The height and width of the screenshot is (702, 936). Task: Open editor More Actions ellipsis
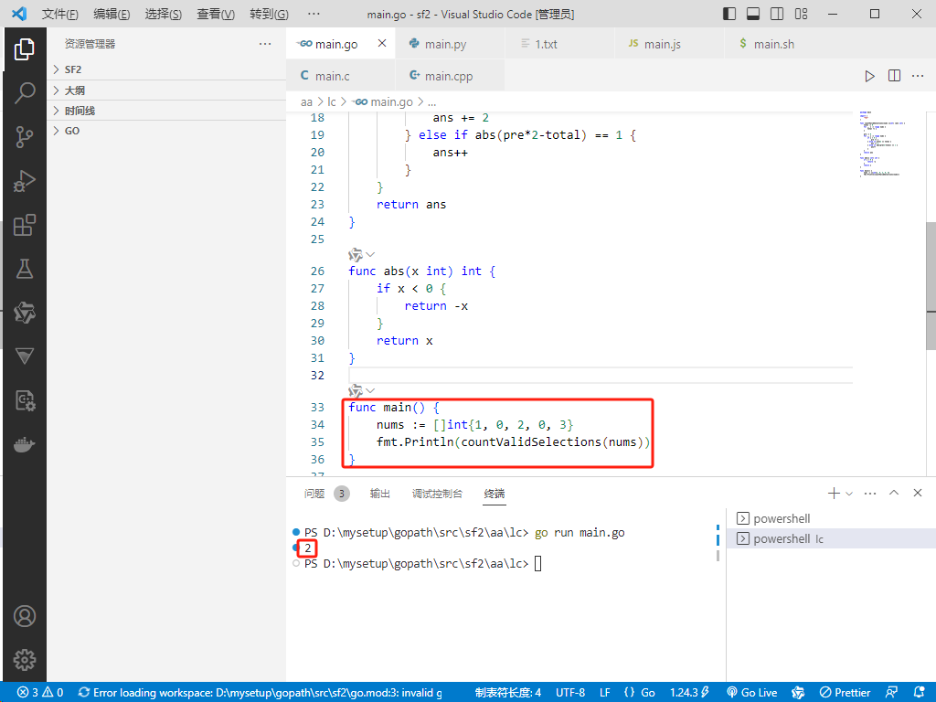[918, 76]
